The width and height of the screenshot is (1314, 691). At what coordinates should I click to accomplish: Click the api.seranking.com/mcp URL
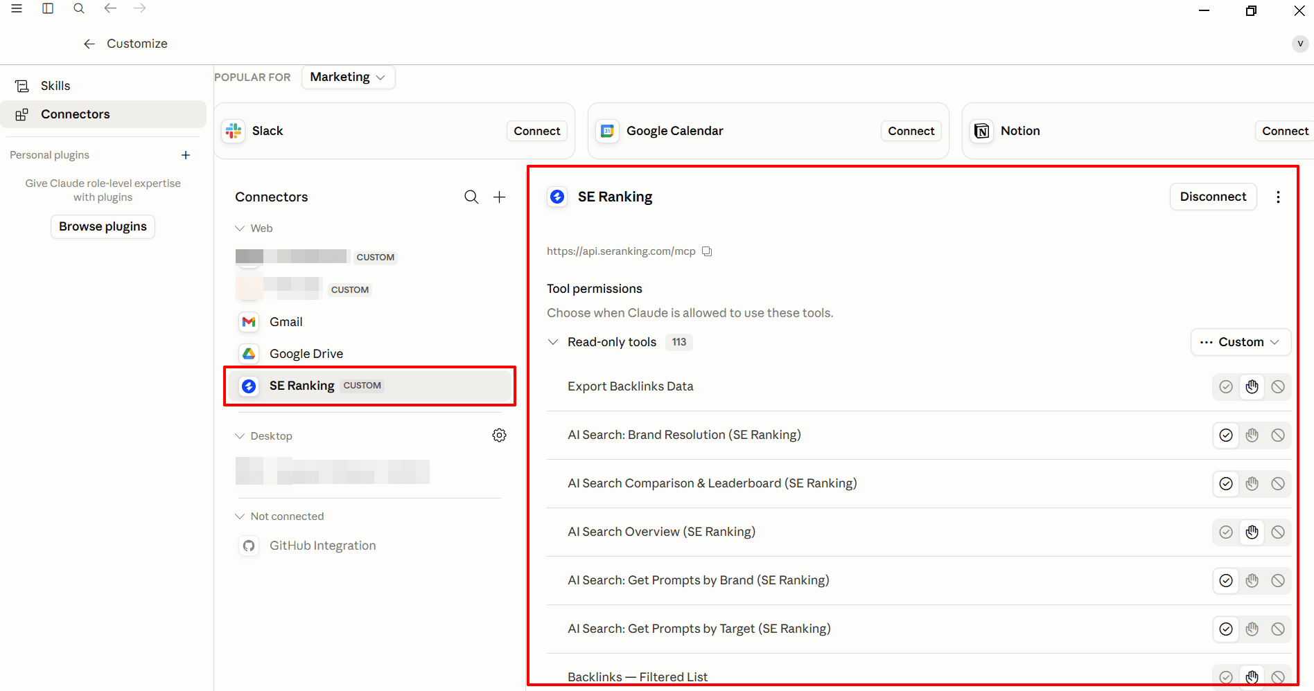pyautogui.click(x=621, y=251)
